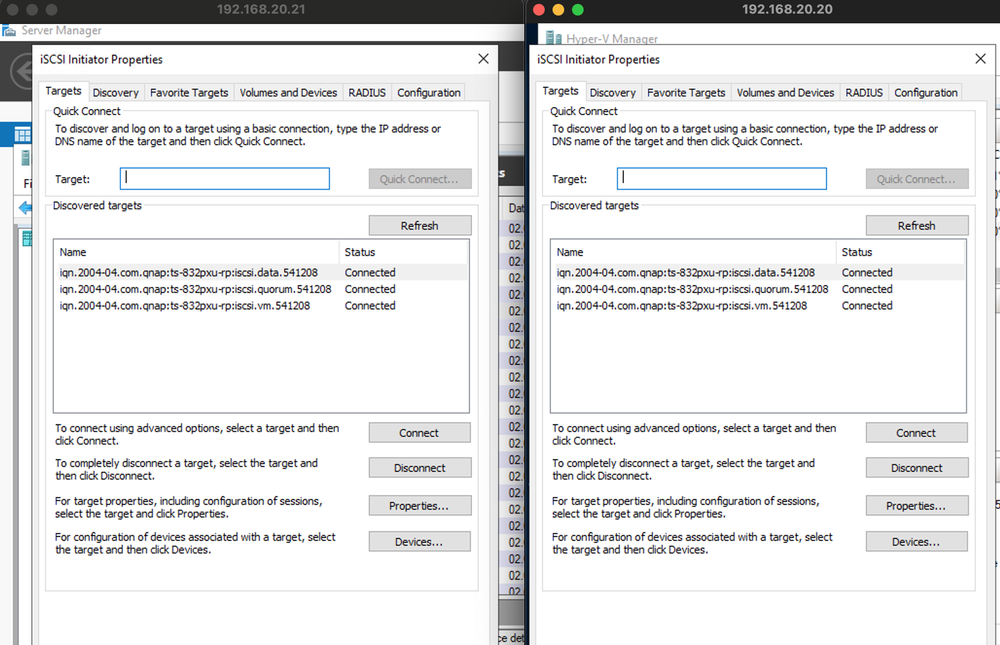
Task: Open Volumes and Devices tab in left dialog
Action: (288, 92)
